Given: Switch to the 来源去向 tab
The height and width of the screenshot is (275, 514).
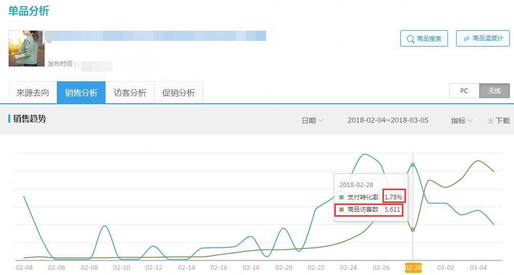Looking at the screenshot, I should [32, 93].
